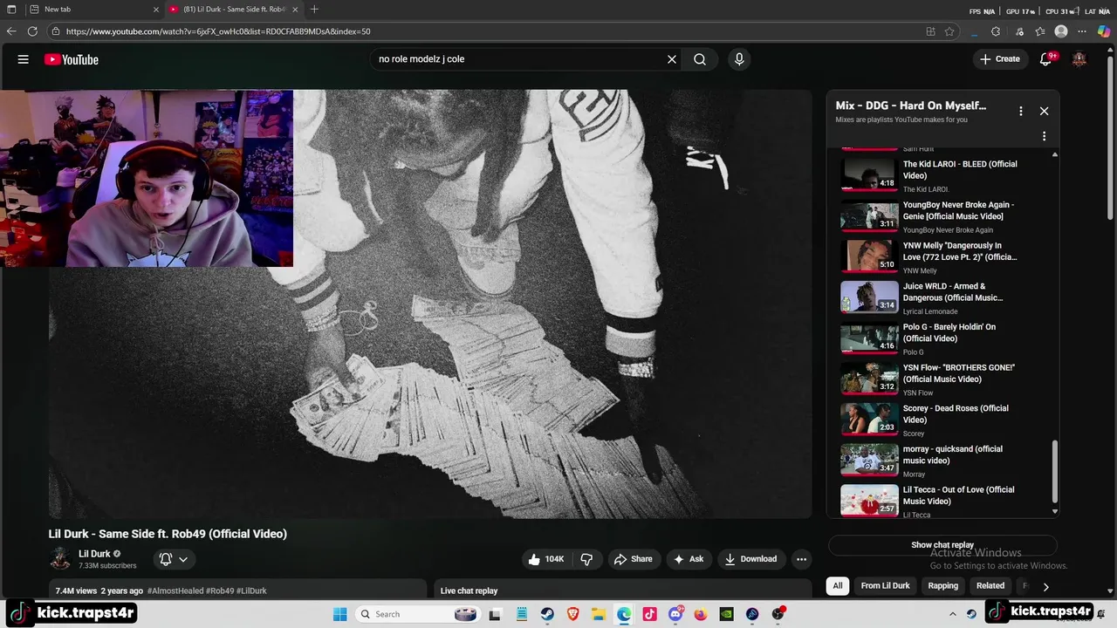Screen dimensions: 1117x628
Task: Close the Mix playlist panel
Action: [x=1044, y=111]
